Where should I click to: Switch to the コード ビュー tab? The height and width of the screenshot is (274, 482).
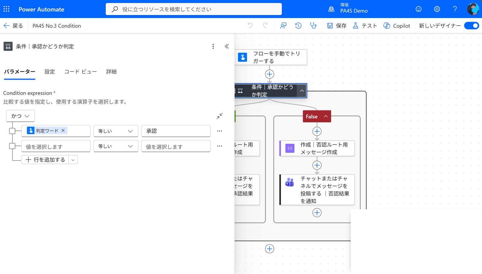pos(80,72)
